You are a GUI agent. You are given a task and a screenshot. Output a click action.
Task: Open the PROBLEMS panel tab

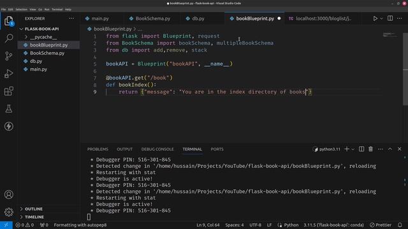(x=98, y=149)
